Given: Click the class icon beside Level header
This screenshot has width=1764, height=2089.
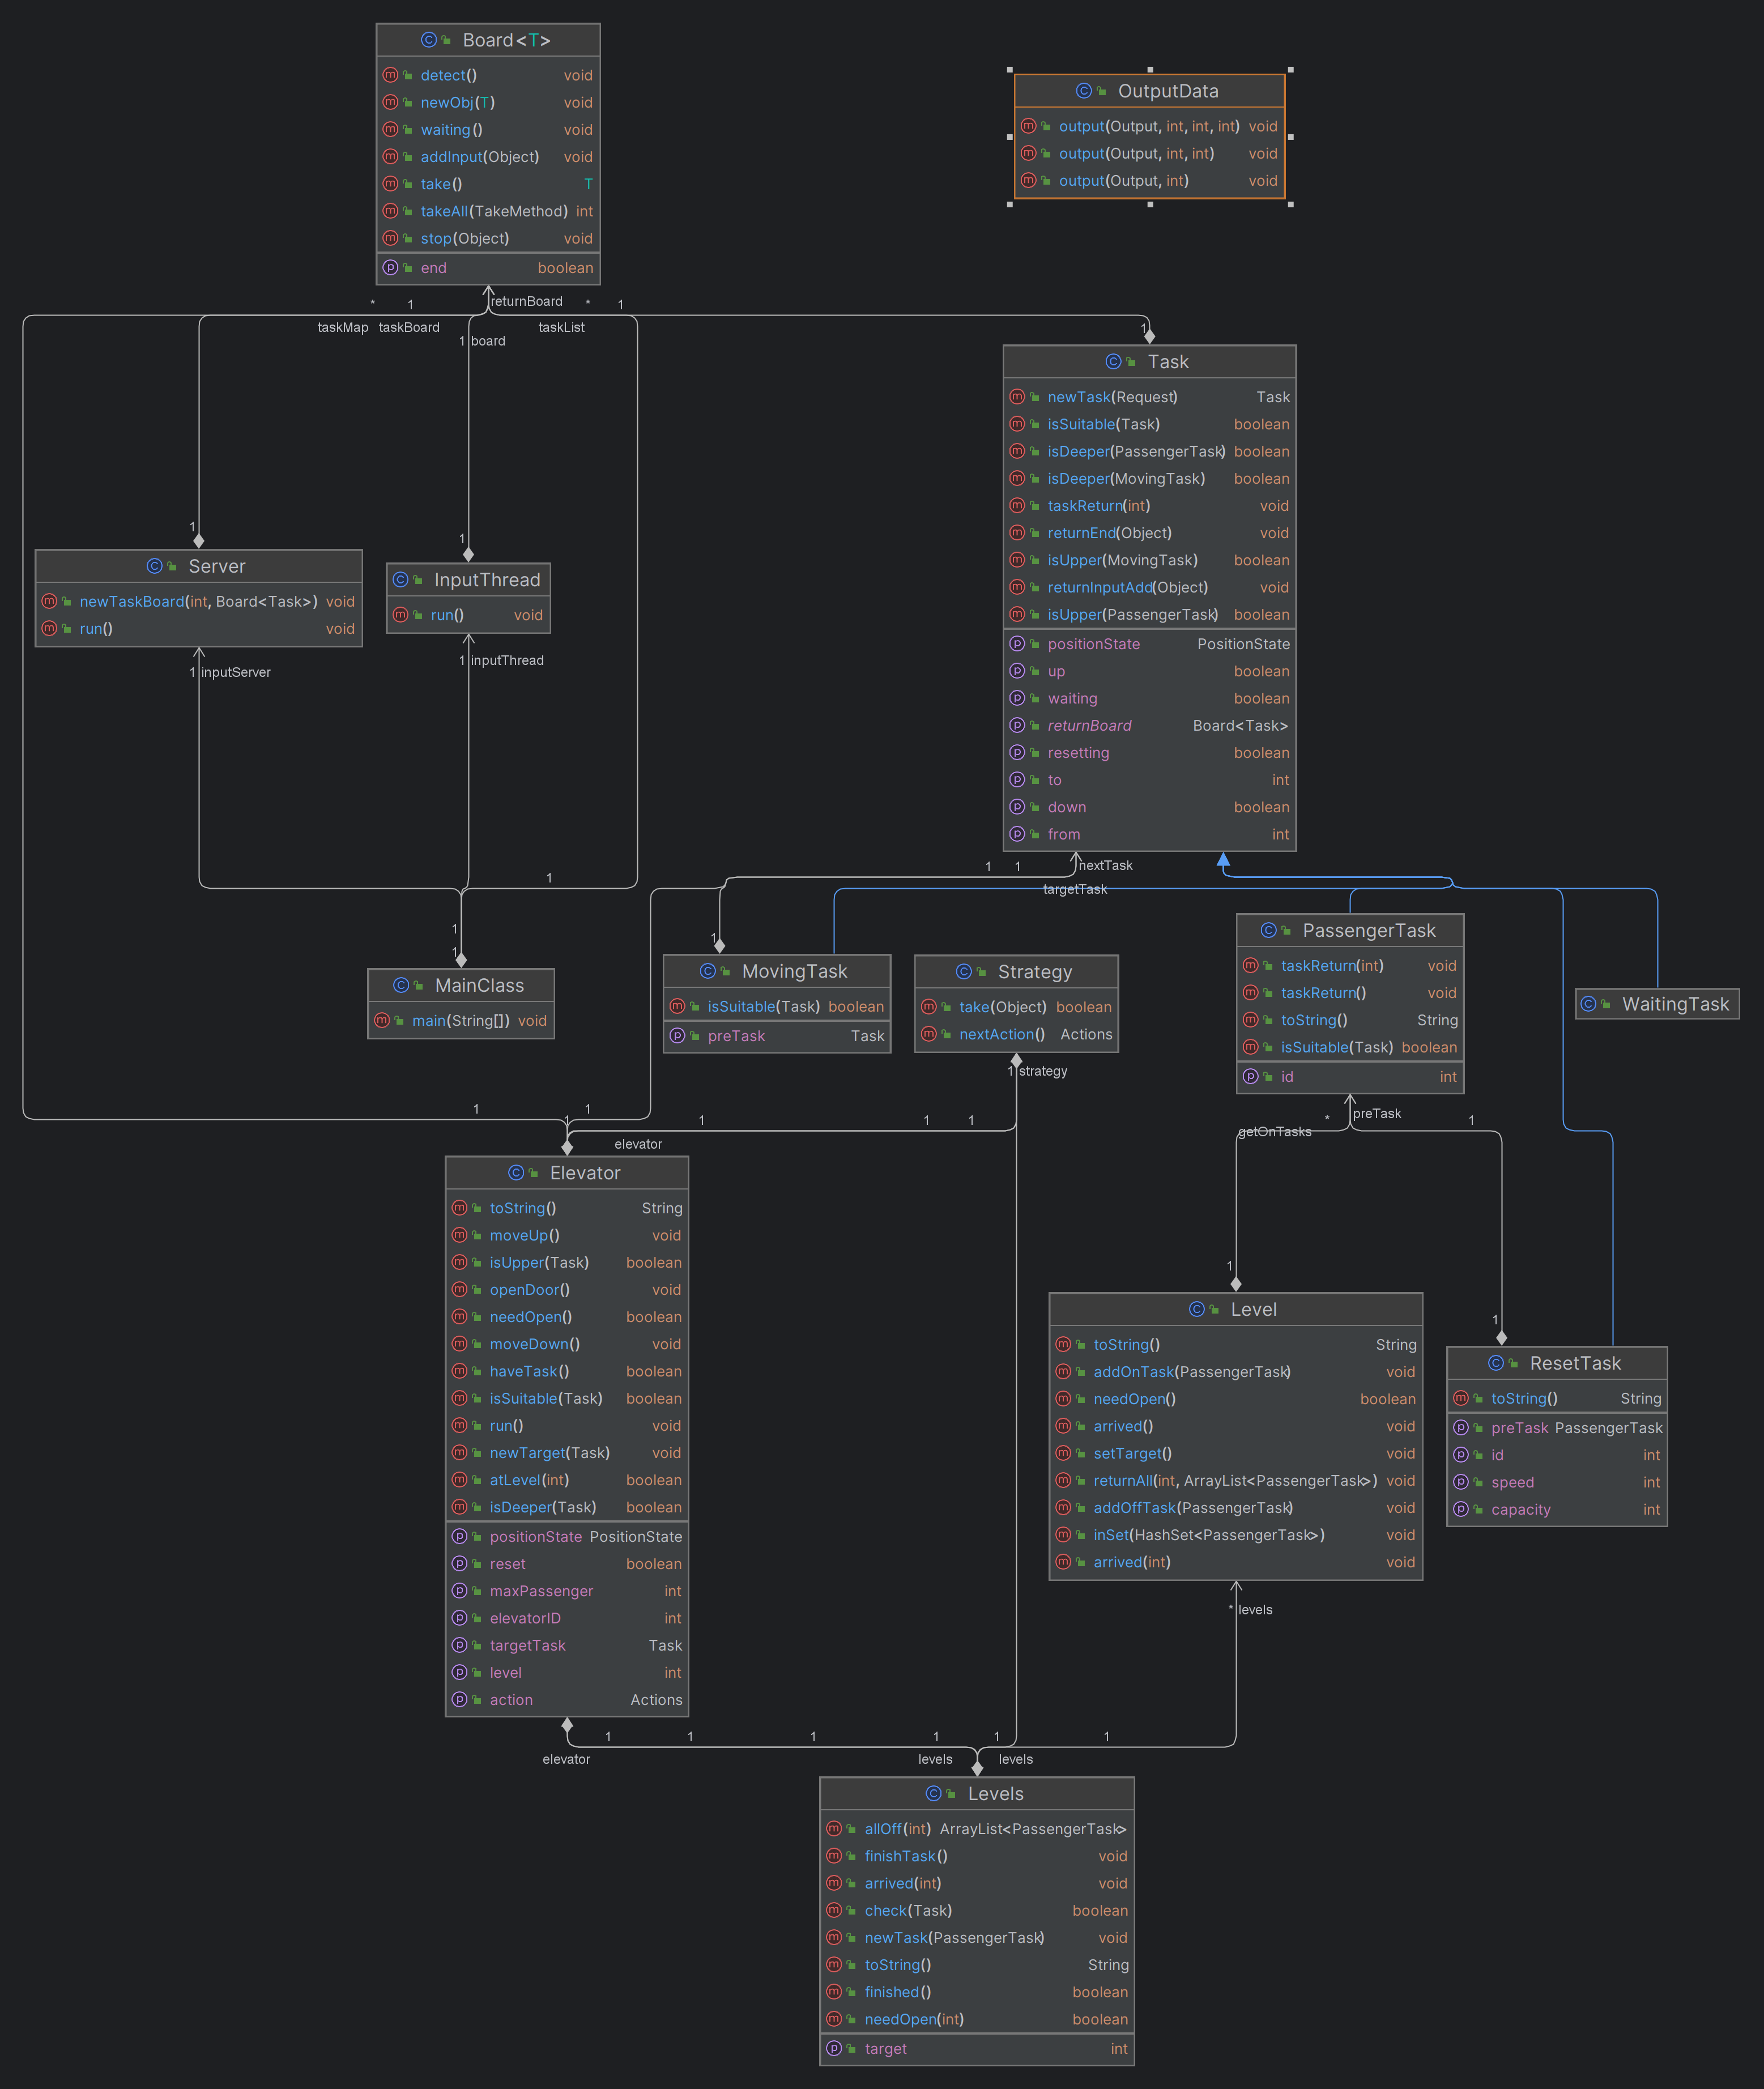Looking at the screenshot, I should point(1197,1309).
